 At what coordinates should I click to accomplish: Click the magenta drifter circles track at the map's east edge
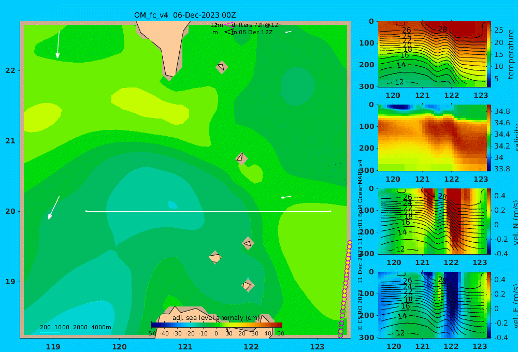pos(345,289)
